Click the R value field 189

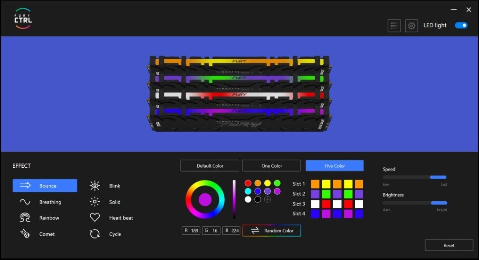point(191,230)
